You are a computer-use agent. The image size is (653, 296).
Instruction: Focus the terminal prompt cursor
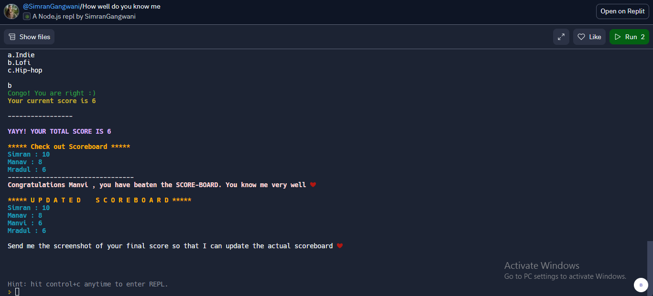(x=17, y=291)
